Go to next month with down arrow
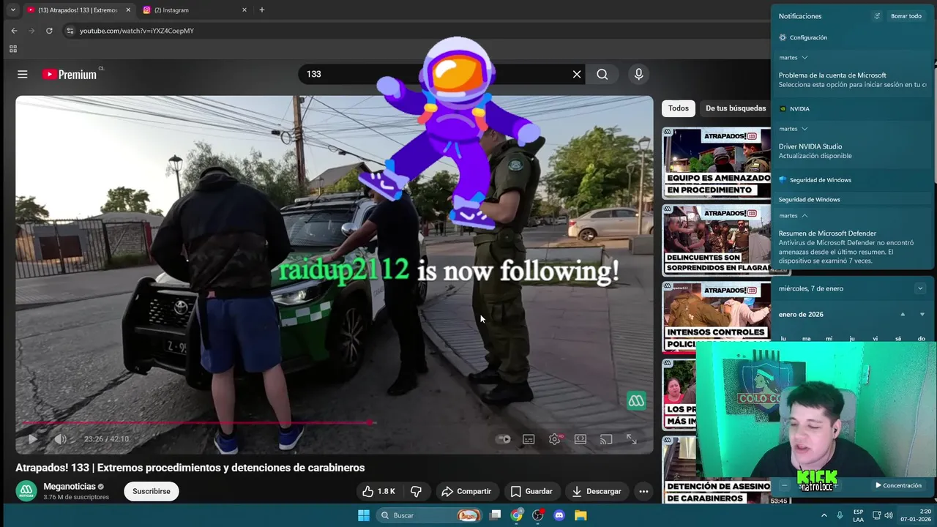 click(x=922, y=315)
